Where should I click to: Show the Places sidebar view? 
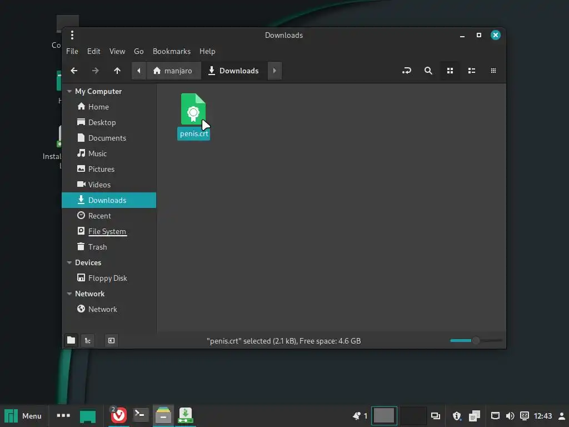(71, 341)
